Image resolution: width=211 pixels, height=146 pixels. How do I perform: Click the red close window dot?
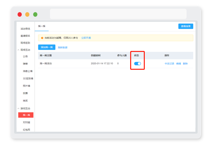(20, 14)
